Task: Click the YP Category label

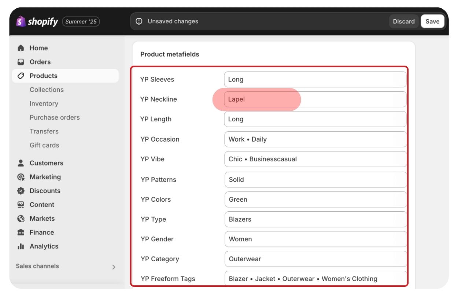Action: coord(160,259)
